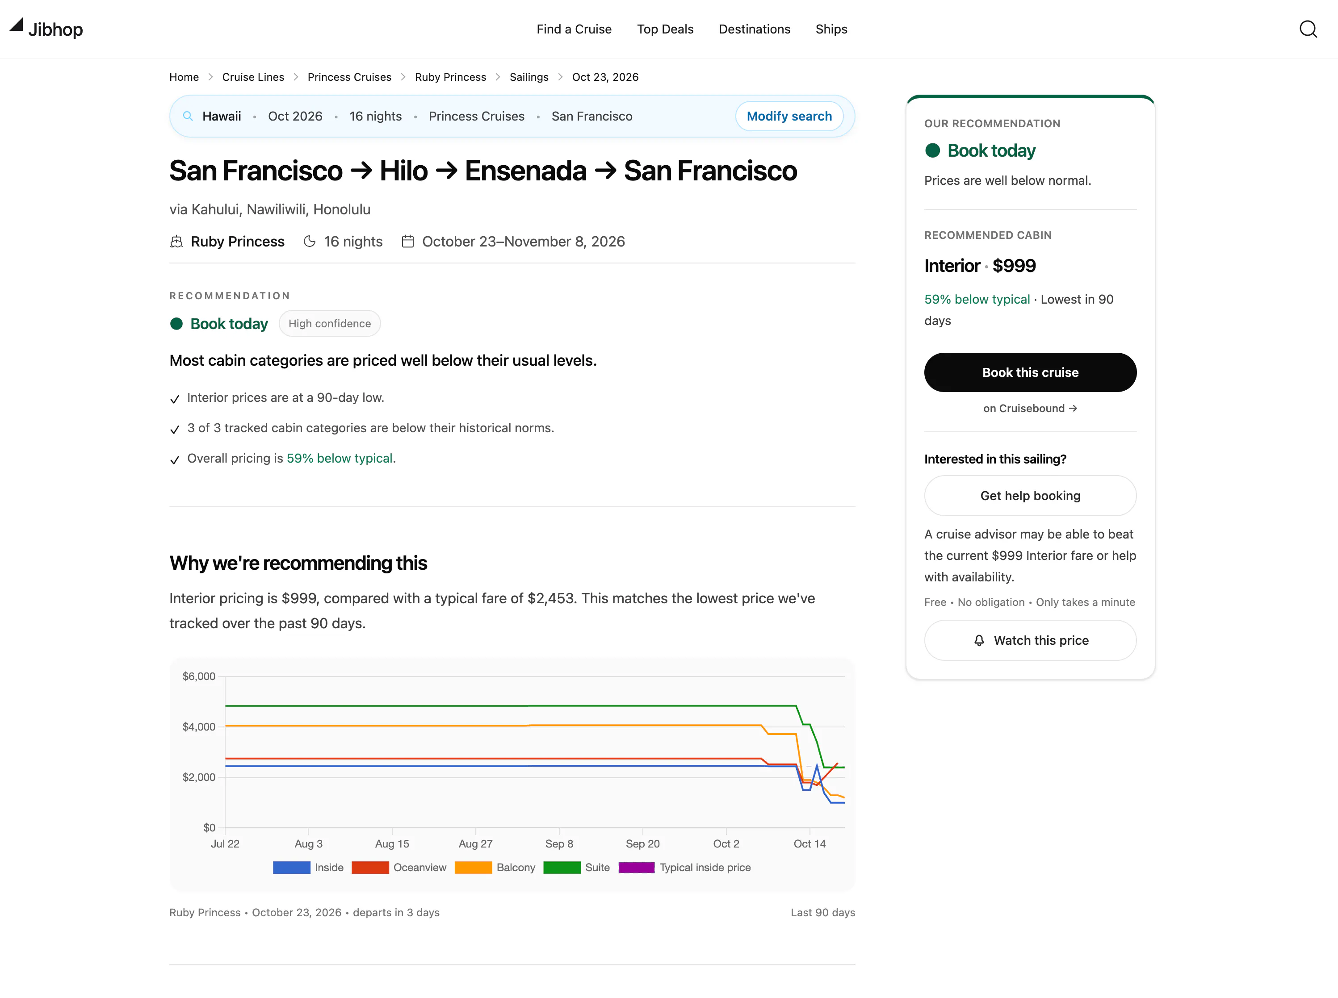Click the Modify search button
This screenshot has width=1338, height=998.
point(789,116)
